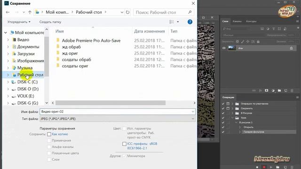Image resolution: width=301 pixels, height=169 pixels.
Task: Collapse the Урок action set
Action: (x=232, y=118)
